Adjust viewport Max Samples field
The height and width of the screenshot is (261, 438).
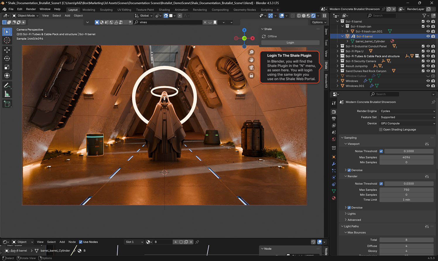coord(406,157)
